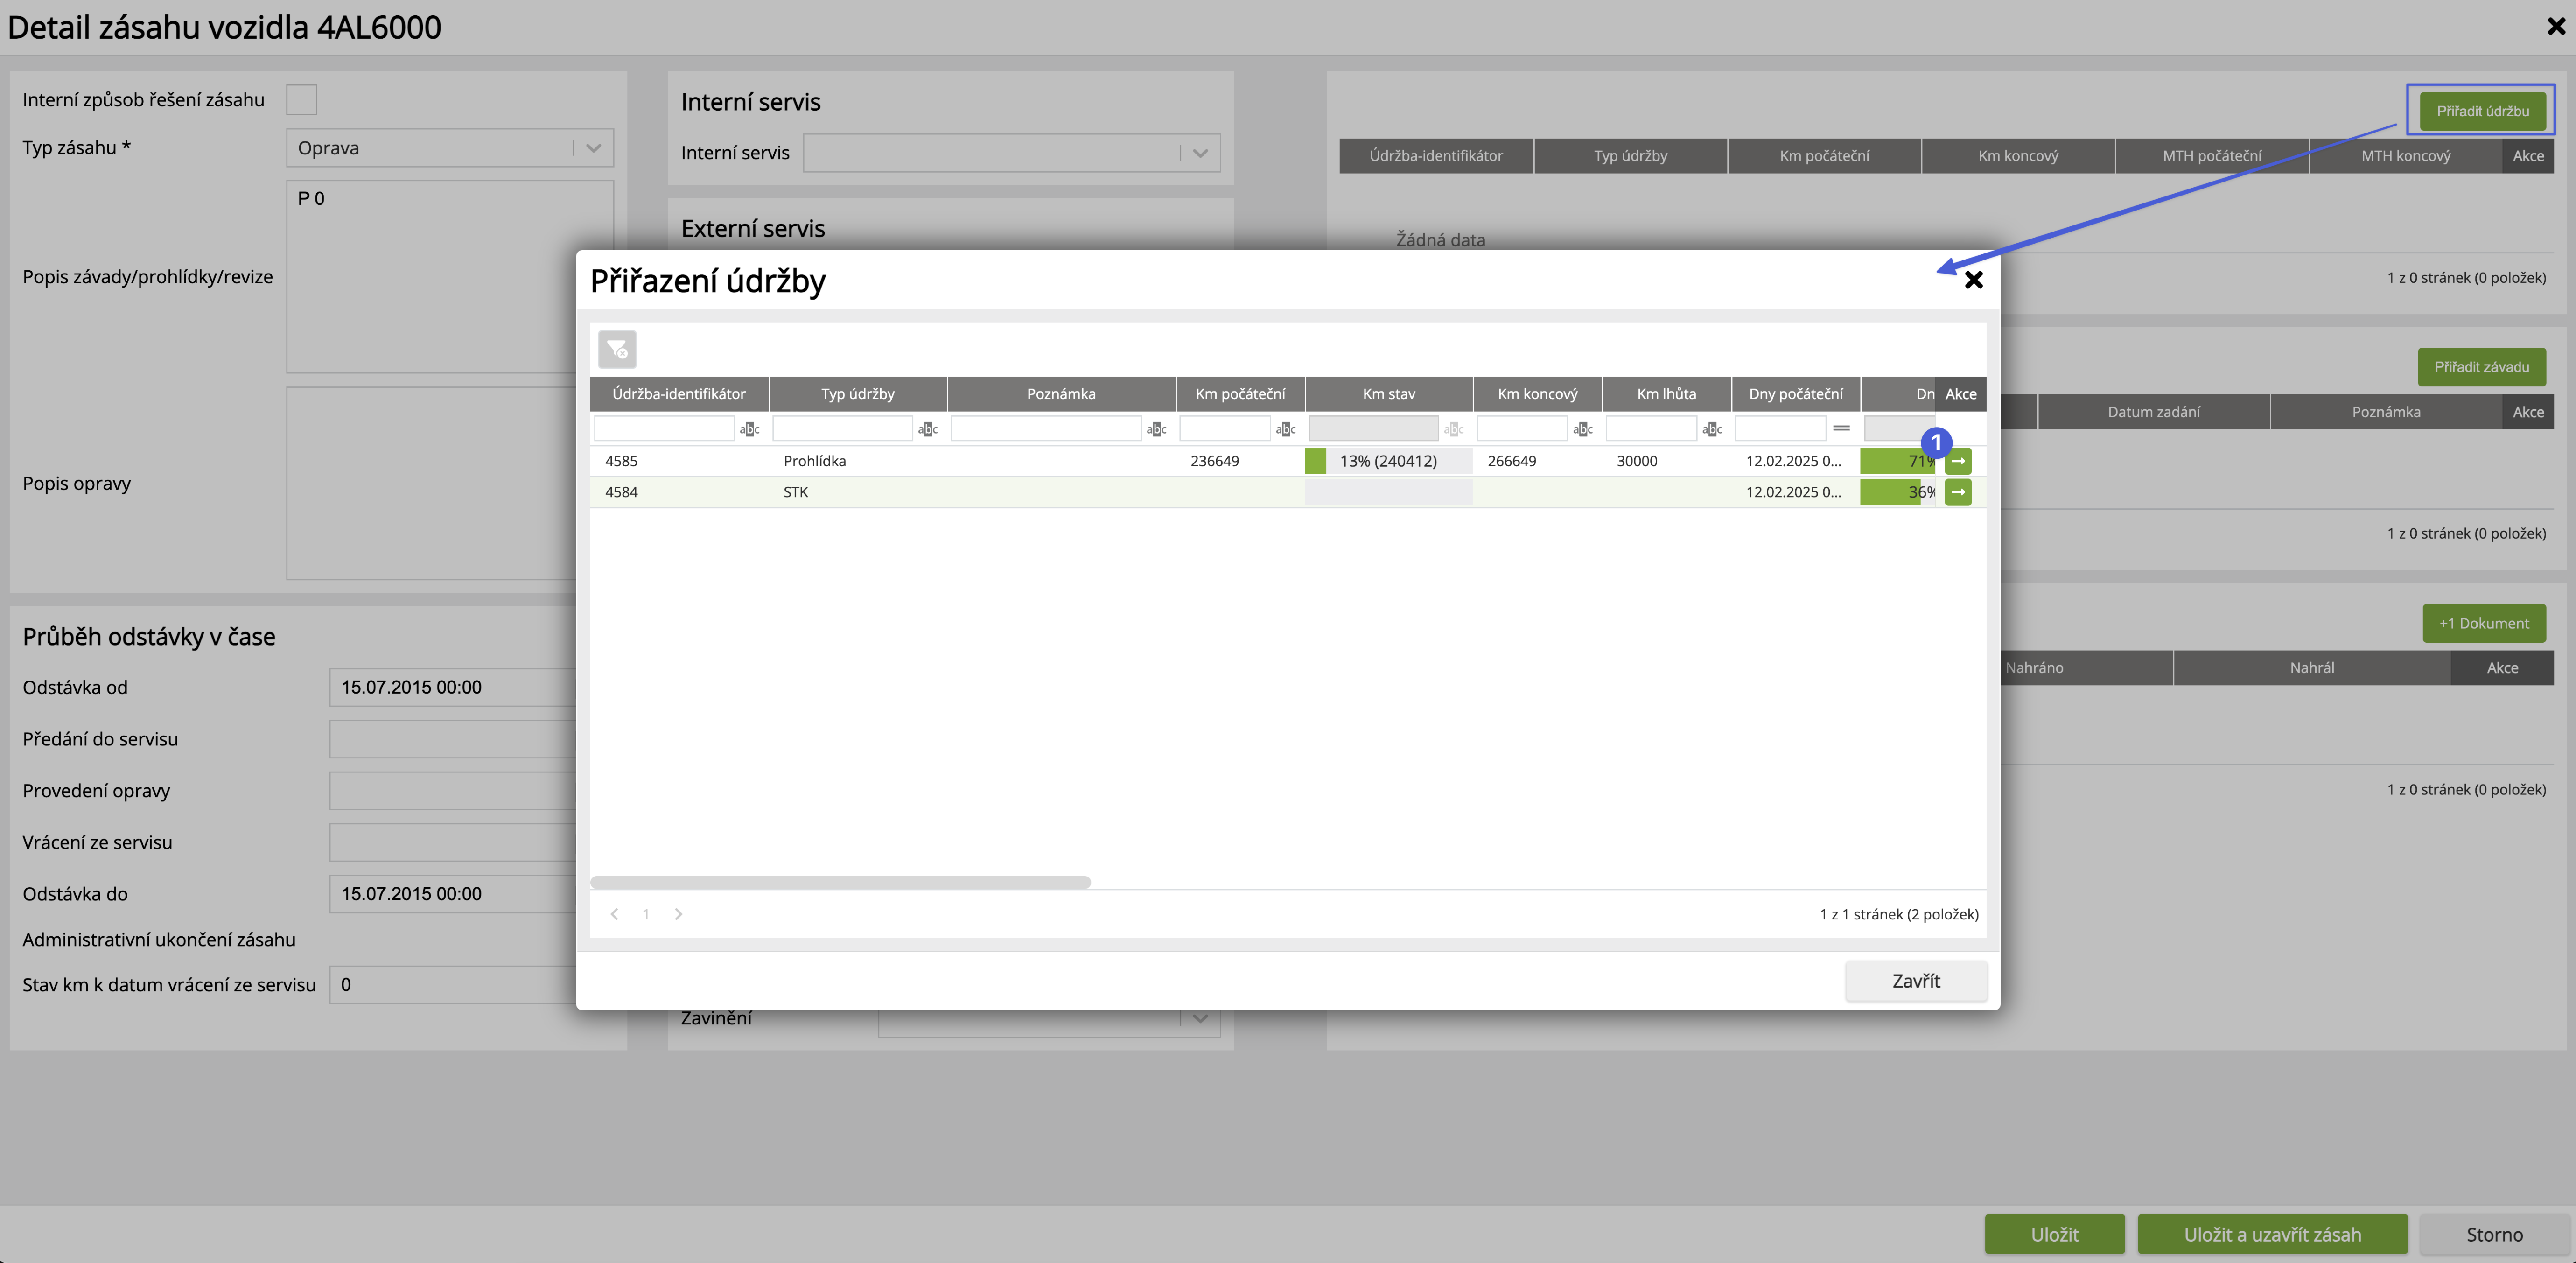Sort by Km stav column header
This screenshot has width=2576, height=1263.
1388,394
